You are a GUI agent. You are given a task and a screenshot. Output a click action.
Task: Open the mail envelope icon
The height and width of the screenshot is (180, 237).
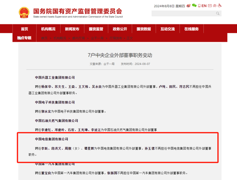point(210,6)
